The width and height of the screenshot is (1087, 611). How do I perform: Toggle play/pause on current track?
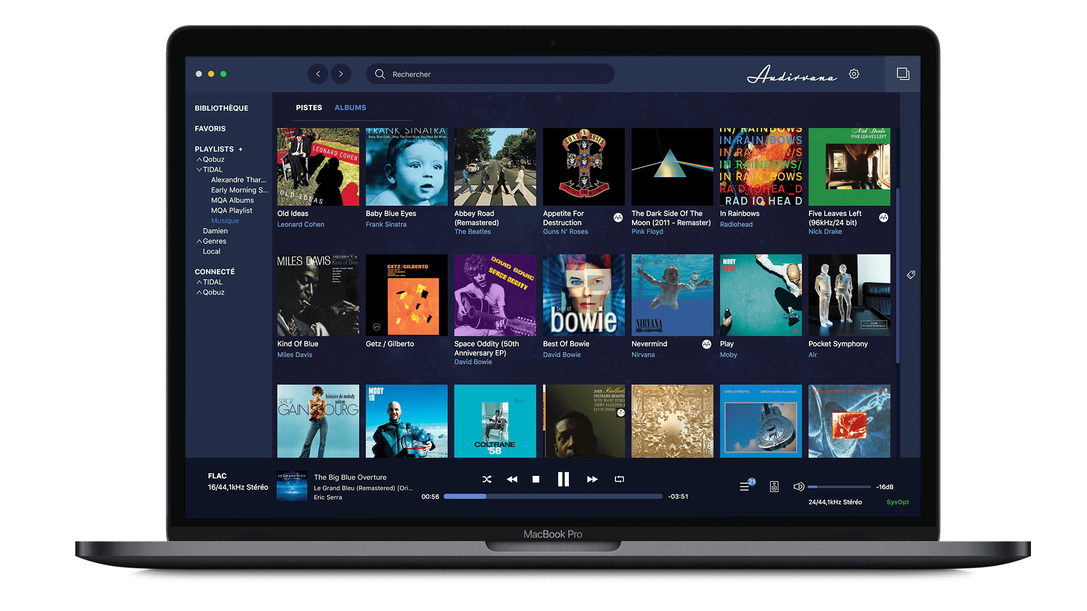coord(563,478)
